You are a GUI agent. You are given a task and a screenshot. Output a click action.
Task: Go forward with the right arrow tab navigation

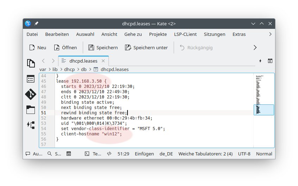(53, 61)
